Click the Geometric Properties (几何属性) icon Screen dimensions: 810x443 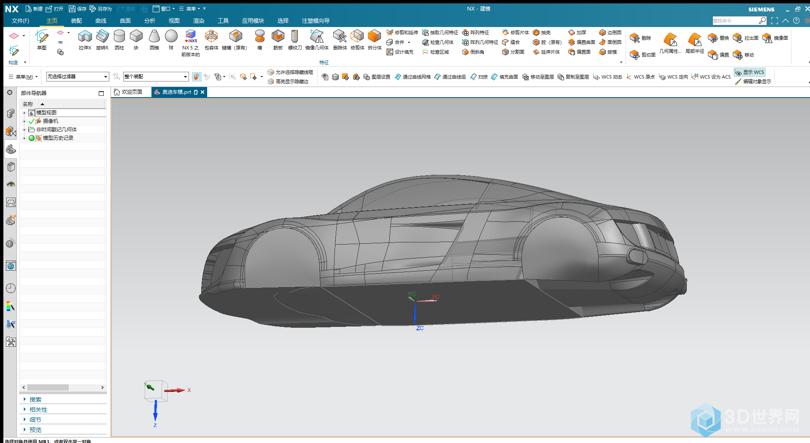pos(670,43)
